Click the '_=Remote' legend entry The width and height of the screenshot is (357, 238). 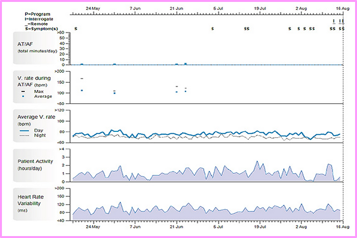tap(36, 24)
